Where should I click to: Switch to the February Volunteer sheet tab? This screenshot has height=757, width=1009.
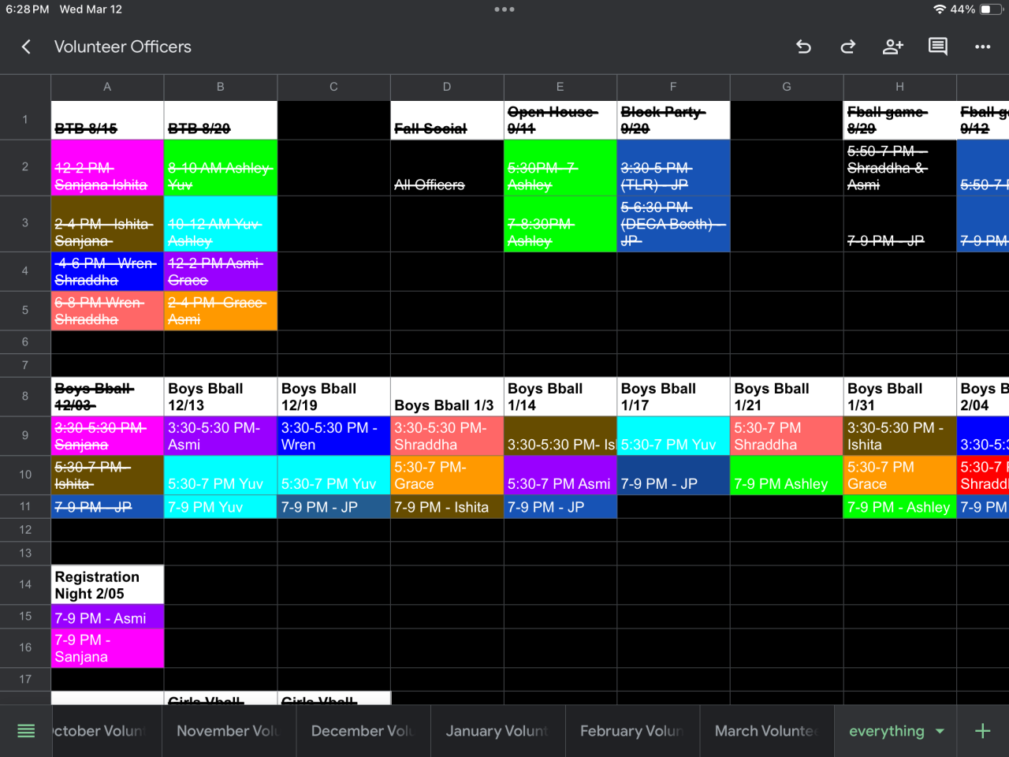pyautogui.click(x=633, y=731)
